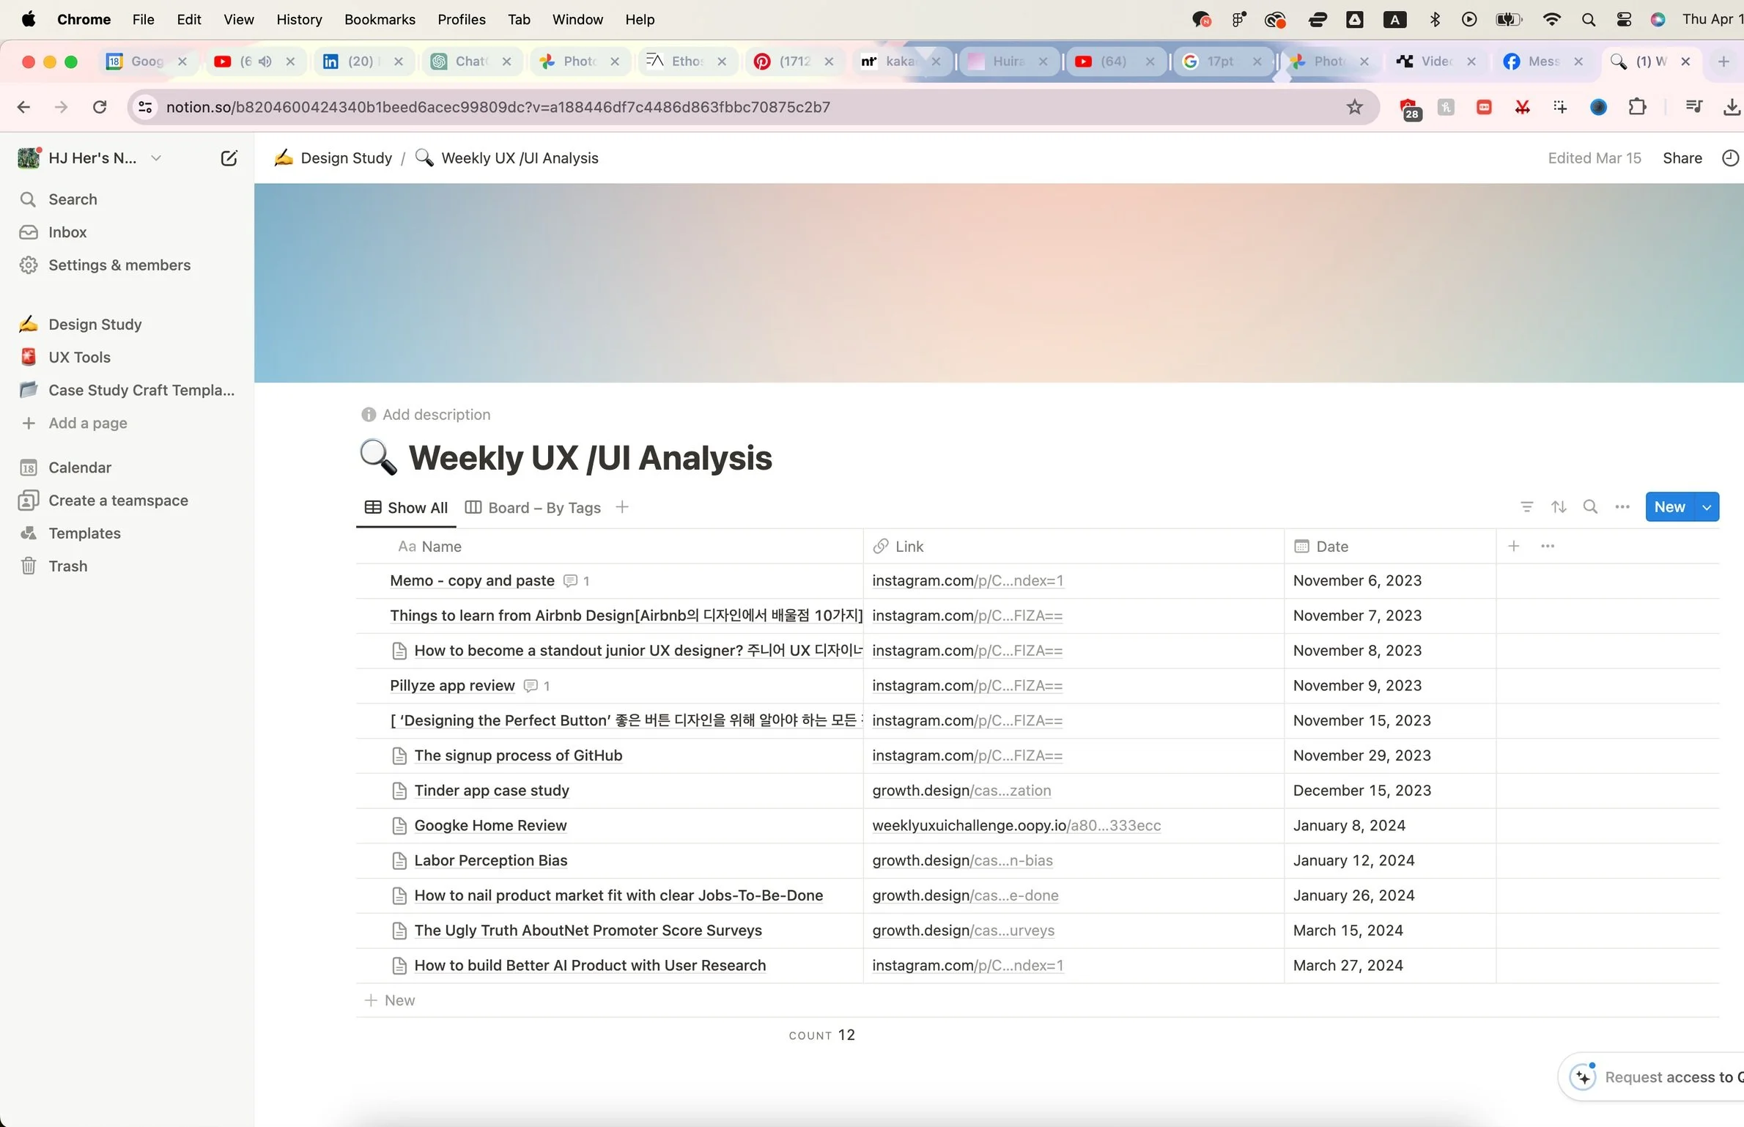Click the sort arrows icon
The height and width of the screenshot is (1127, 1744).
pyautogui.click(x=1559, y=507)
